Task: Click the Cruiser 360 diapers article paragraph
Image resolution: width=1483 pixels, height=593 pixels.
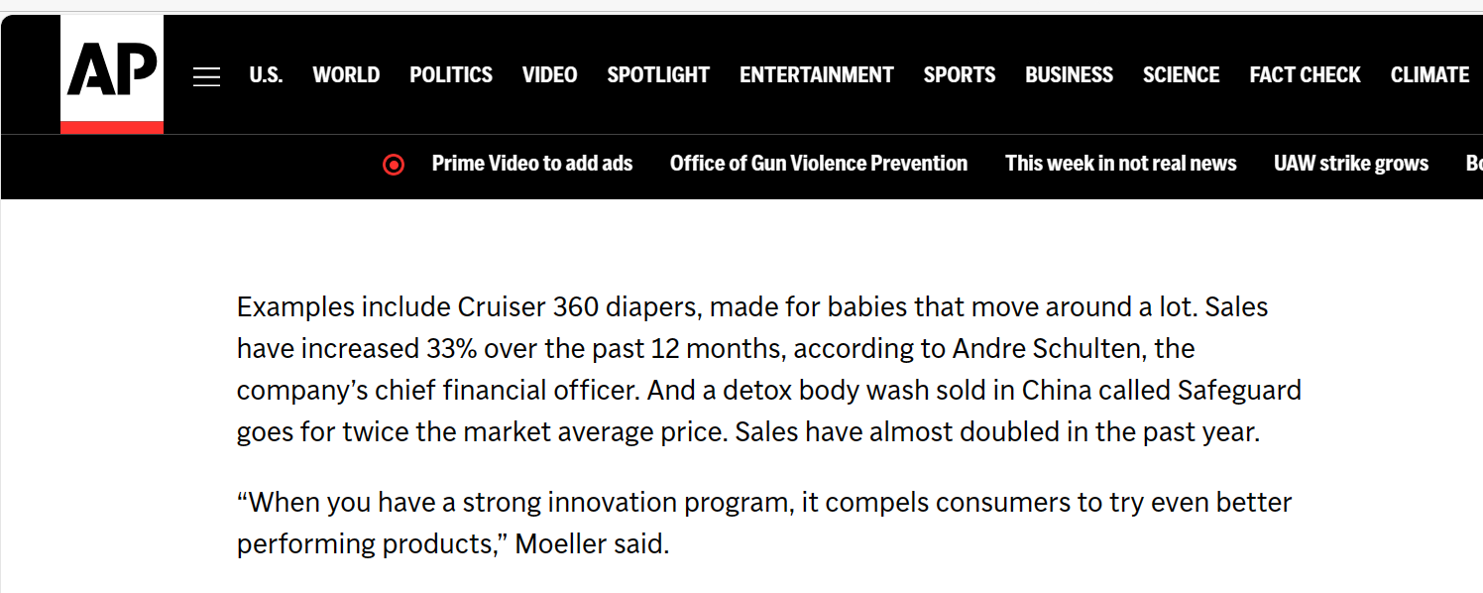Action: pyautogui.click(x=768, y=370)
